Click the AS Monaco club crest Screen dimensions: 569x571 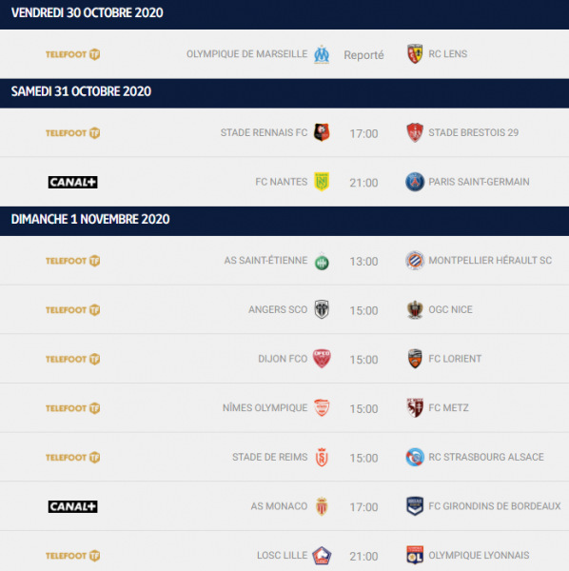click(322, 506)
